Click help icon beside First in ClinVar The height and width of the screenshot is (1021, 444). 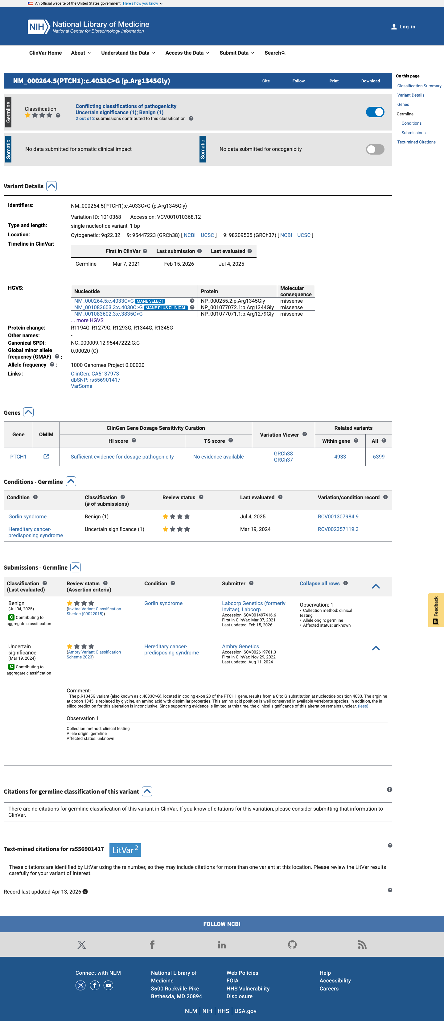(145, 251)
